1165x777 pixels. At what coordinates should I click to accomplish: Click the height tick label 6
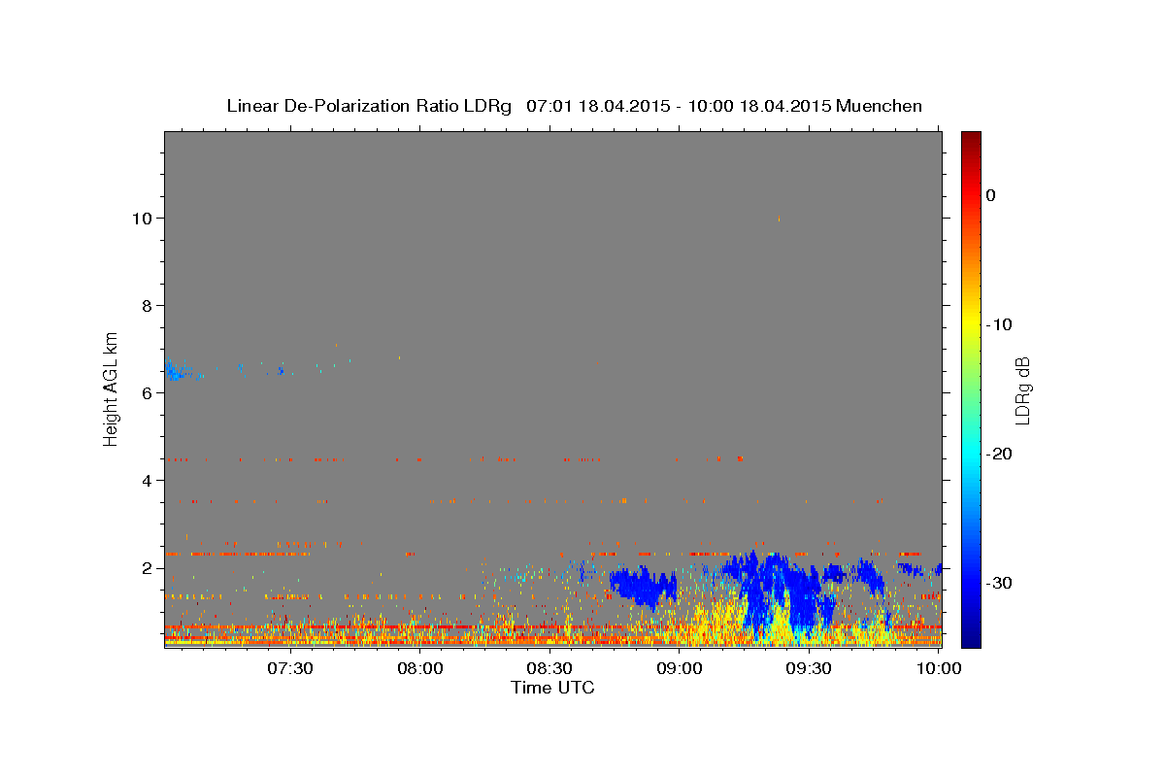(x=147, y=393)
